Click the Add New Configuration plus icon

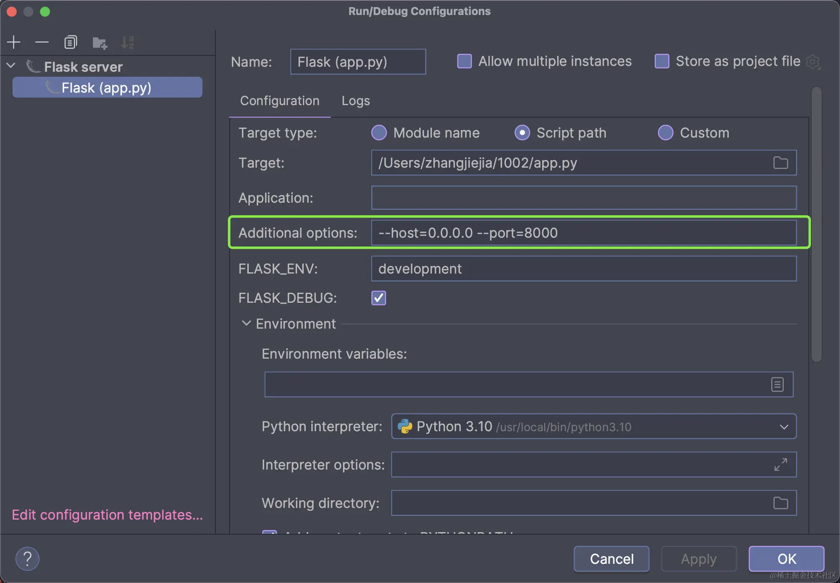click(14, 42)
